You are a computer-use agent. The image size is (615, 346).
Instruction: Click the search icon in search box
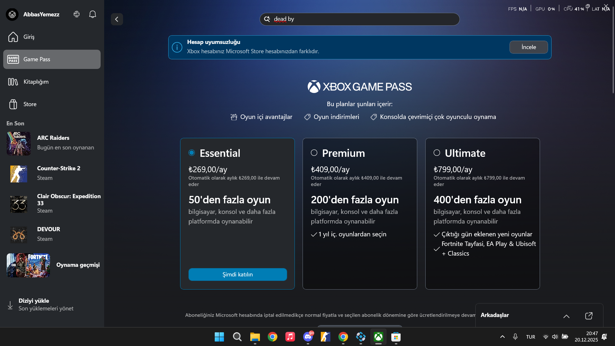pyautogui.click(x=267, y=19)
